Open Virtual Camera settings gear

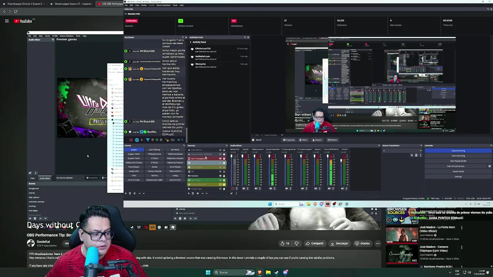click(x=490, y=166)
